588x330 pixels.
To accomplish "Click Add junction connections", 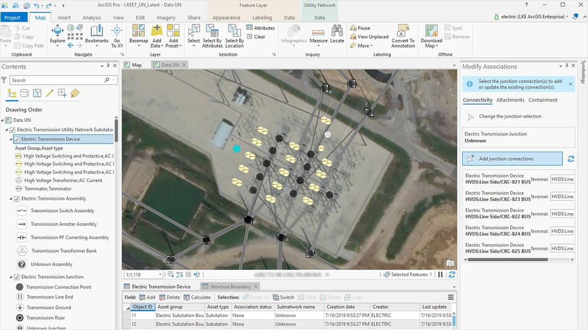I will (512, 158).
